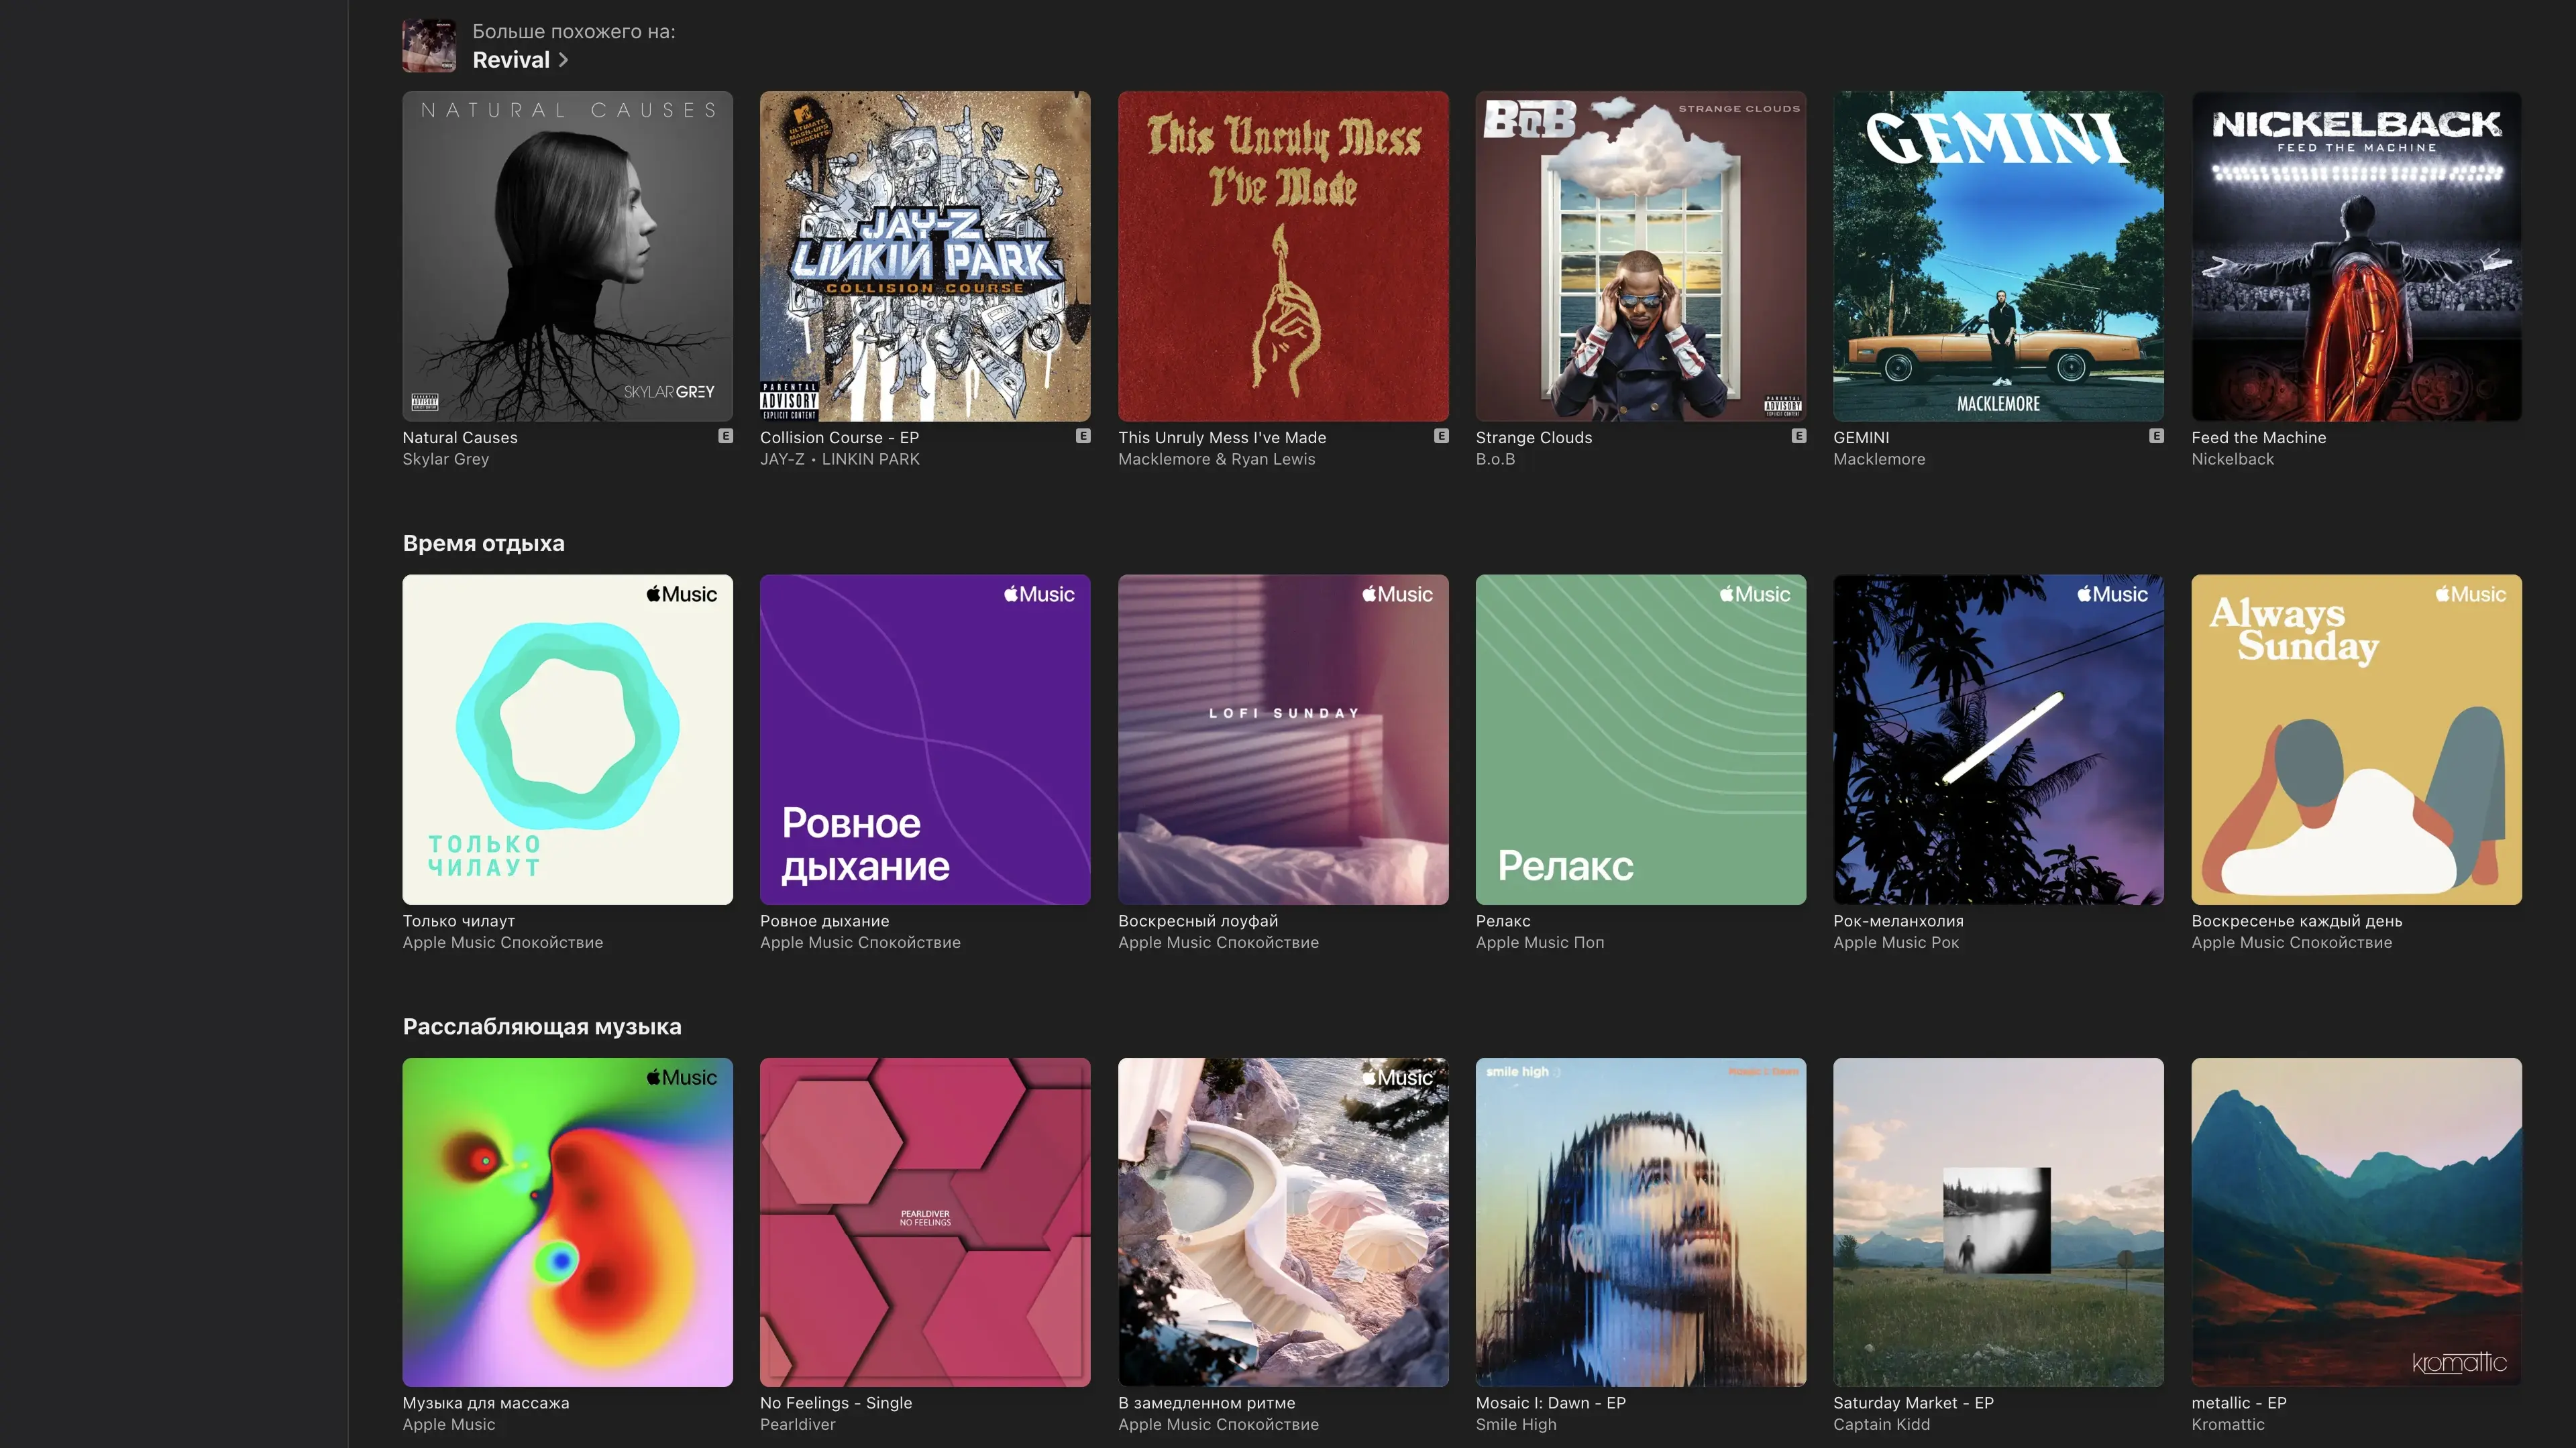The image size is (2576, 1448).
Task: Open the Captain Kidd artist link
Action: [1881, 1425]
